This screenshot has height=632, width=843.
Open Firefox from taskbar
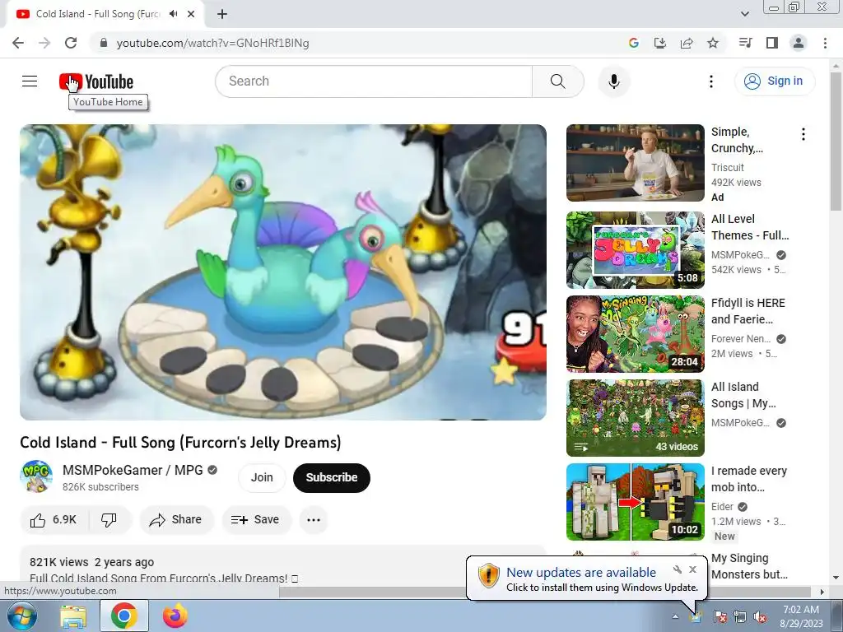(175, 616)
